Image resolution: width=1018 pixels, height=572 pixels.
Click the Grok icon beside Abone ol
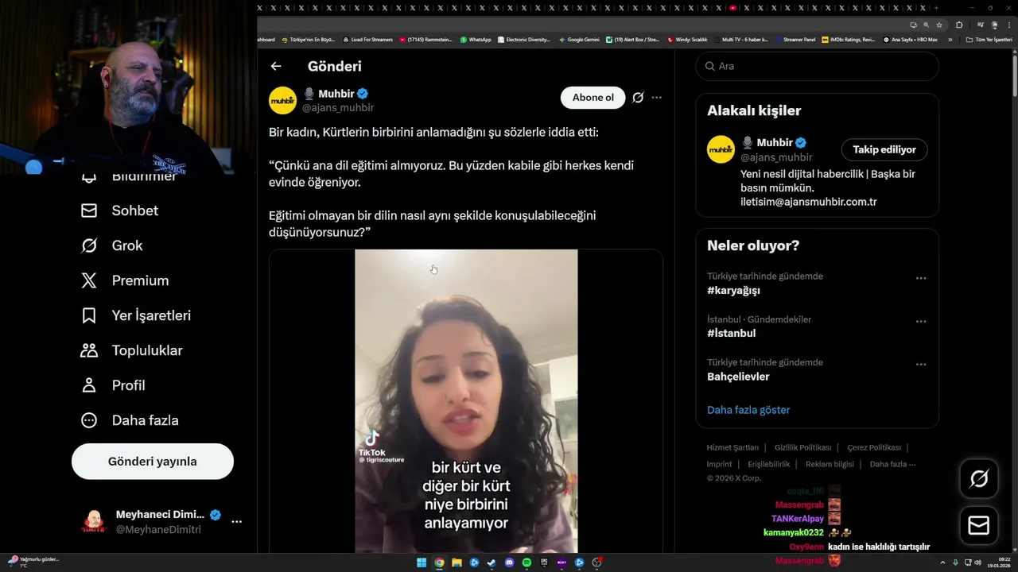(x=638, y=98)
